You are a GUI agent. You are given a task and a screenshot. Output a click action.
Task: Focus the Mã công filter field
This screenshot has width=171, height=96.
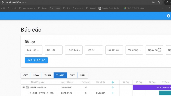pyautogui.click(x=134, y=50)
